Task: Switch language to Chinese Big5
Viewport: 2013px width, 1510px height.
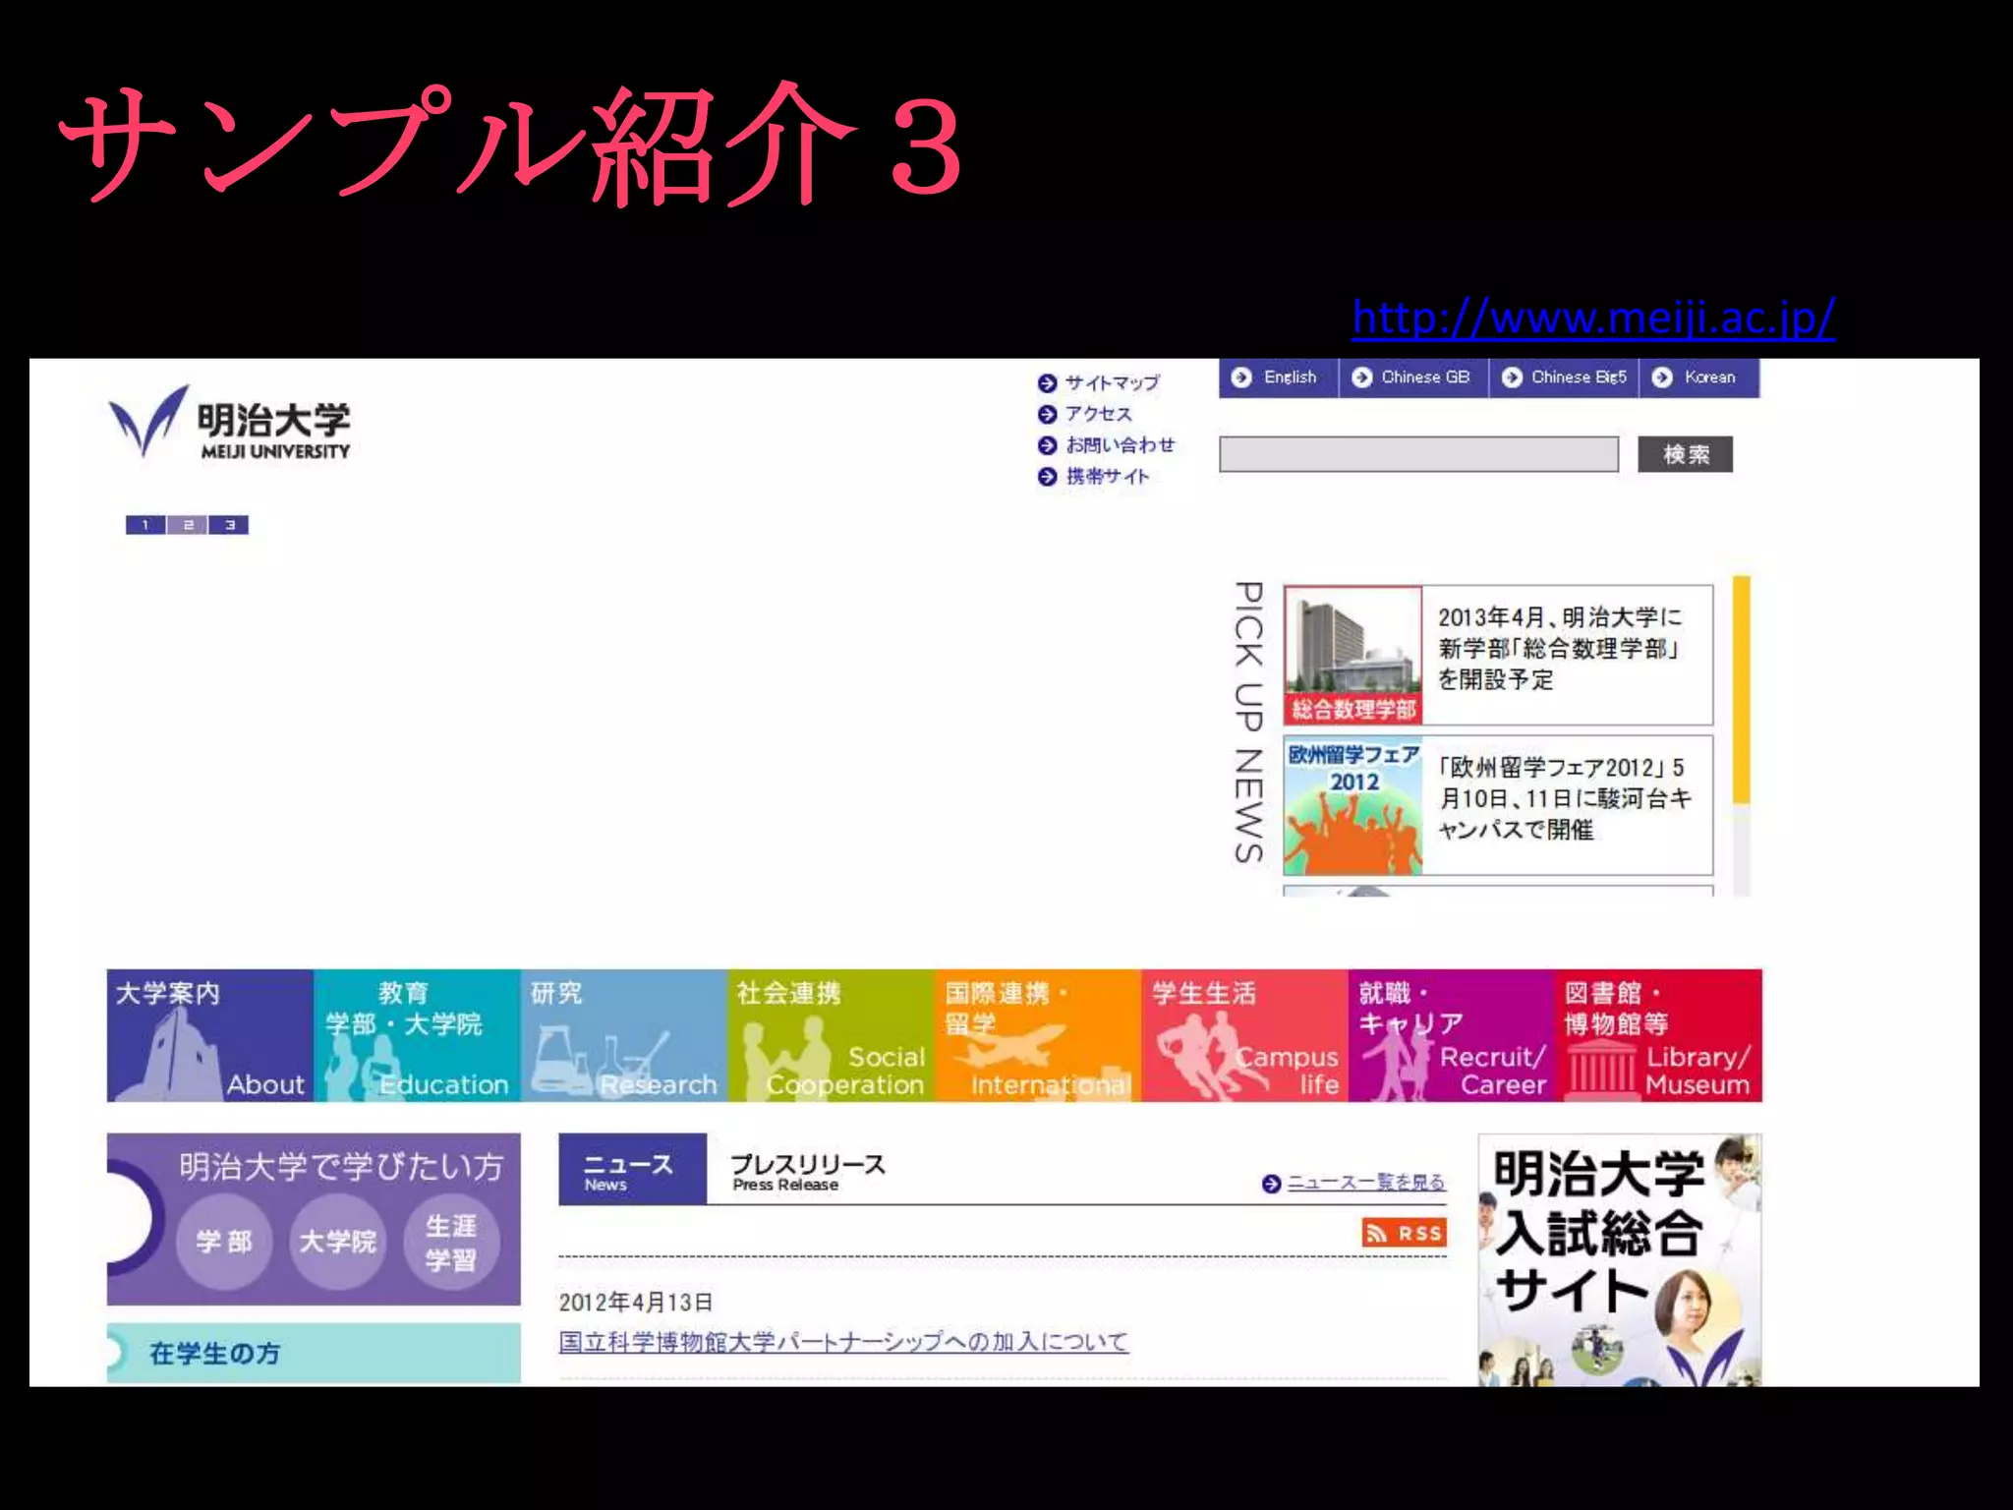Action: (x=1565, y=377)
